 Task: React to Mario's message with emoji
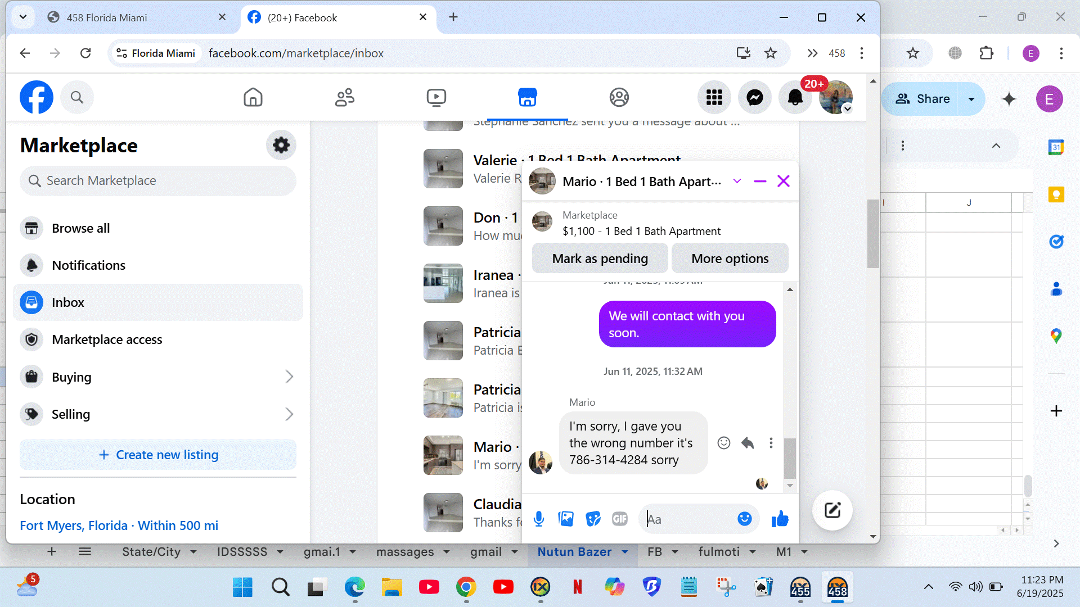point(723,443)
